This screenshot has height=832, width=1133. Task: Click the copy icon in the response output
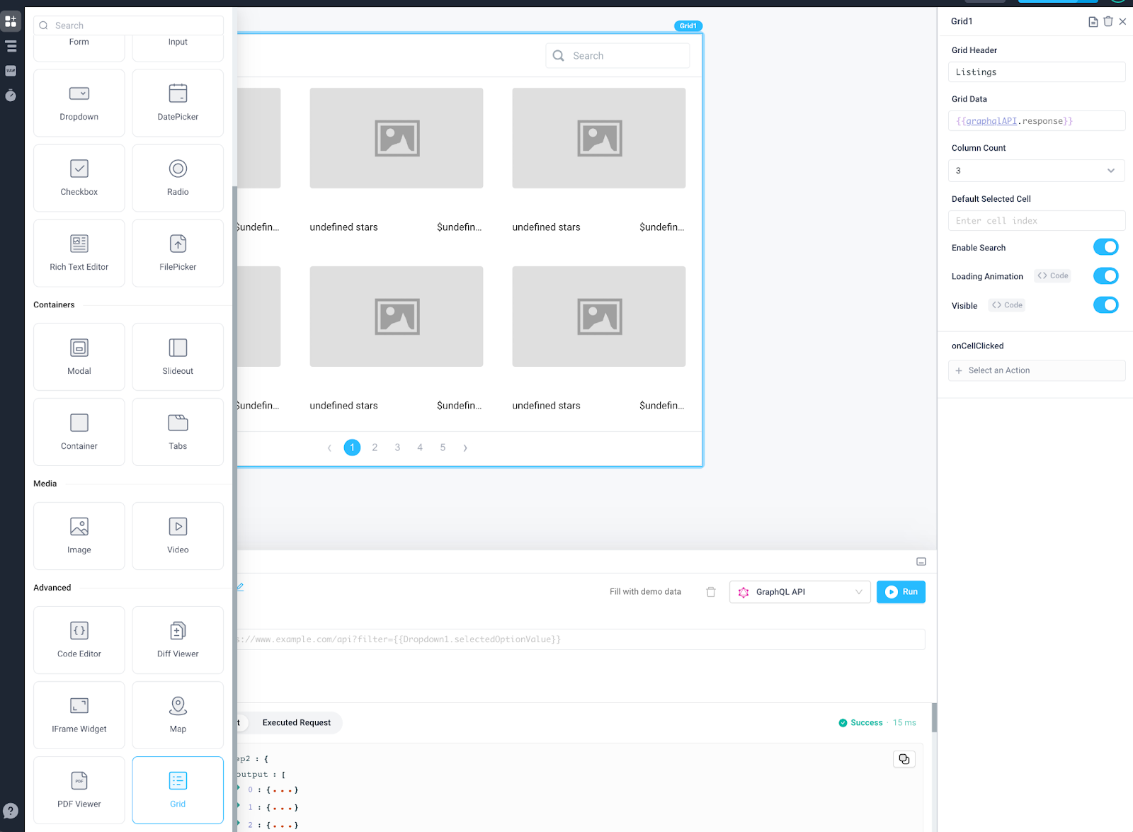(x=904, y=758)
